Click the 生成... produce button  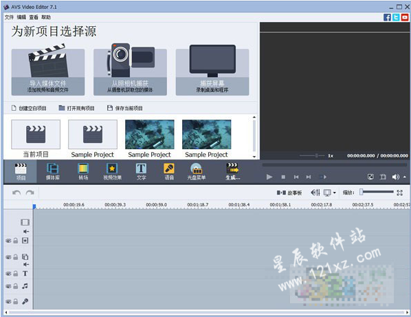[x=233, y=172]
